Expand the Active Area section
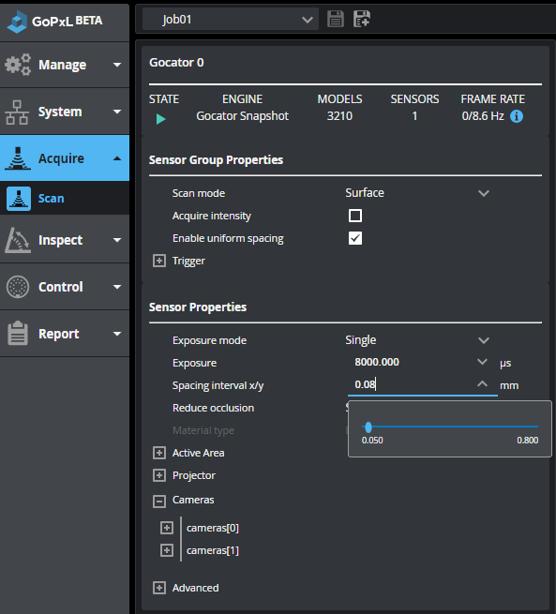This screenshot has height=614, width=556. [x=159, y=453]
